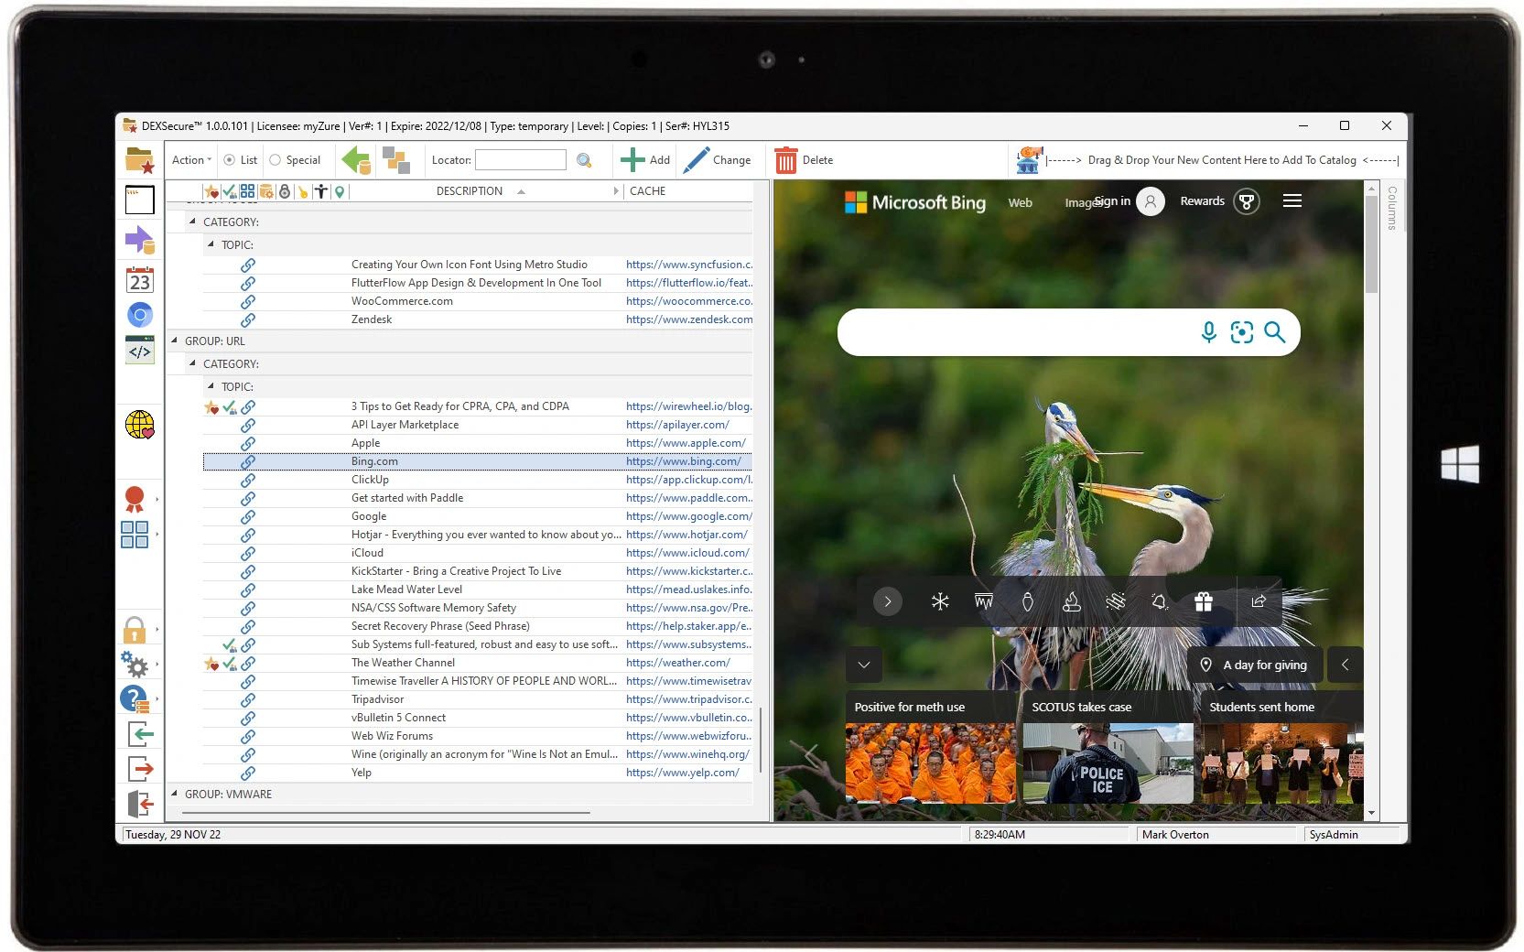This screenshot has height=952, width=1524.
Task: Collapse the CATEGORY node under GROUP: URL
Action: (x=192, y=363)
